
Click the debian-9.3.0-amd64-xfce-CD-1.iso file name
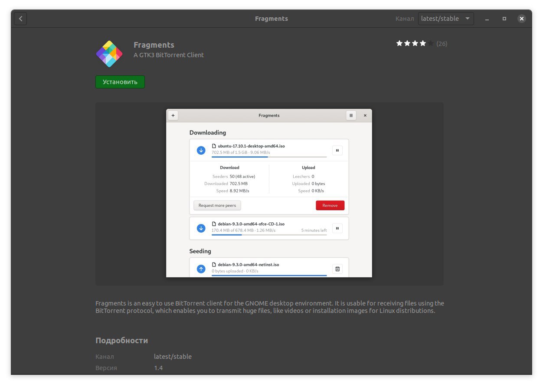(251, 224)
